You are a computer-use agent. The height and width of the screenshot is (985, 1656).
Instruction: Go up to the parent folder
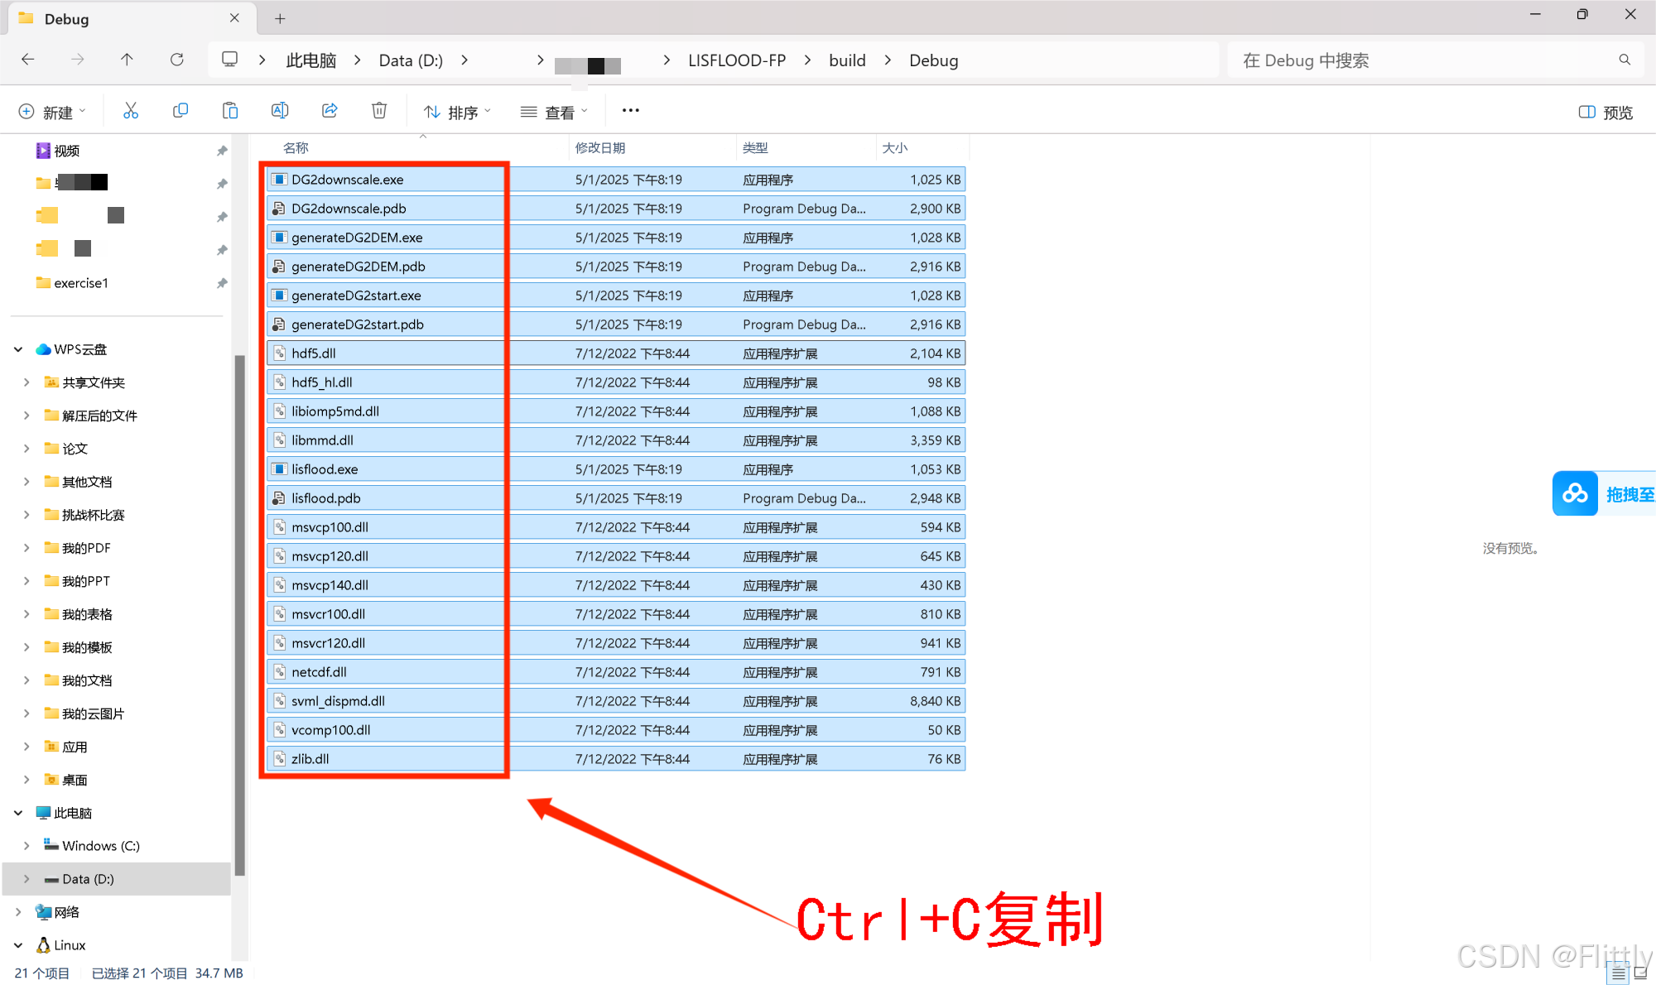pos(127,59)
